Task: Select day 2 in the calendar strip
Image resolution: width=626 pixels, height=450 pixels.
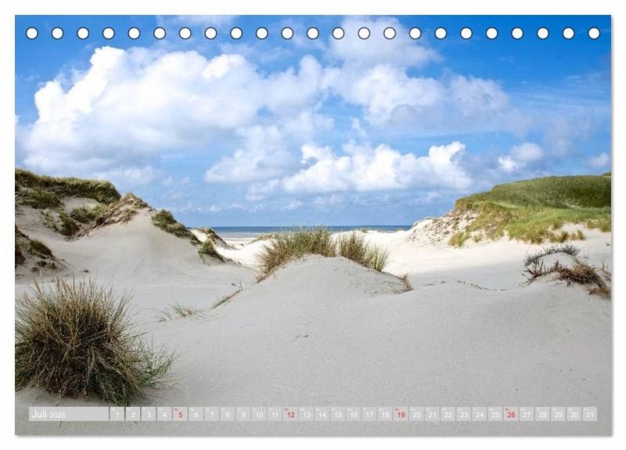Action: point(133,414)
